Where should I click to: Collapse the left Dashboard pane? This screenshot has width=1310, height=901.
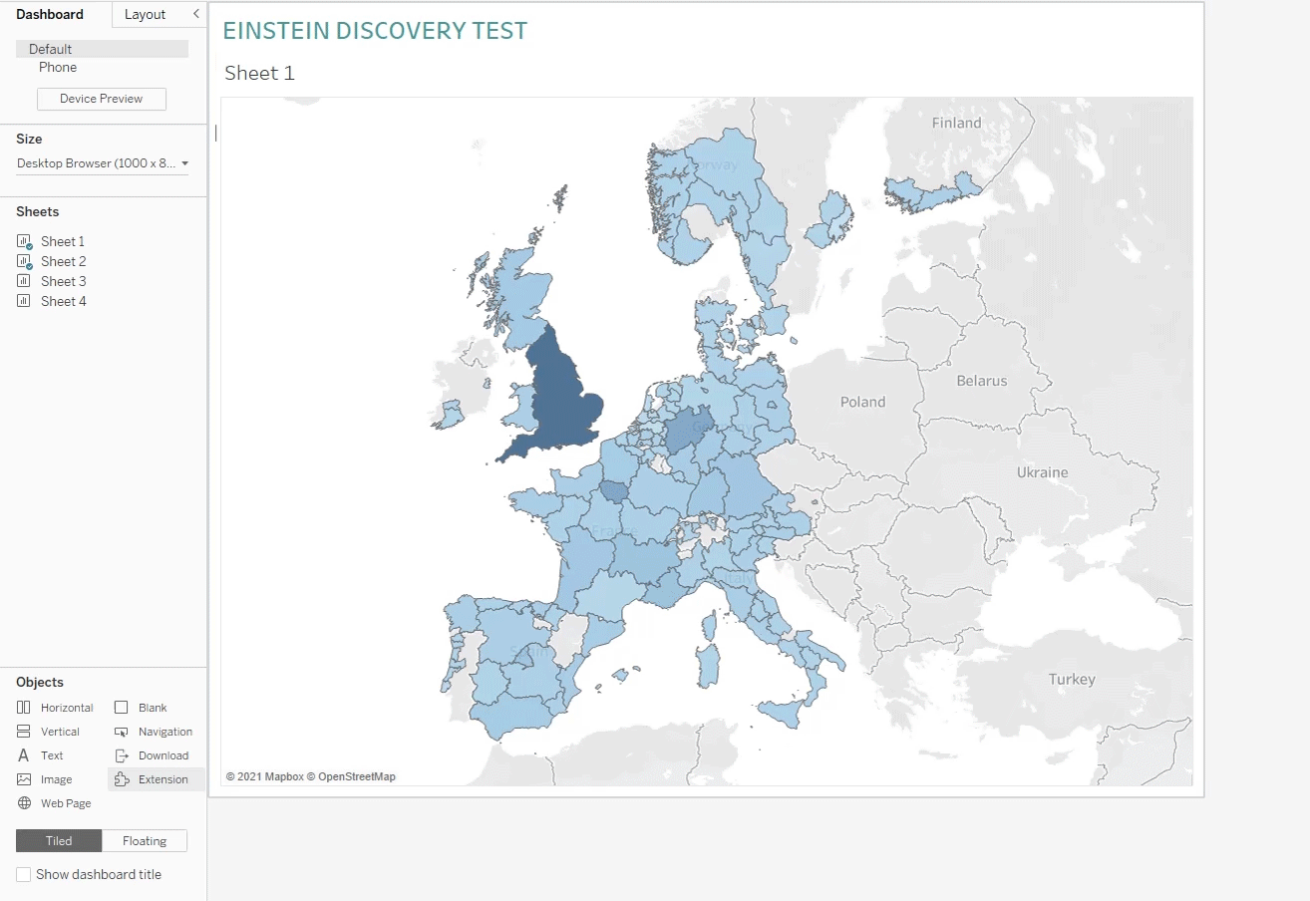click(195, 14)
